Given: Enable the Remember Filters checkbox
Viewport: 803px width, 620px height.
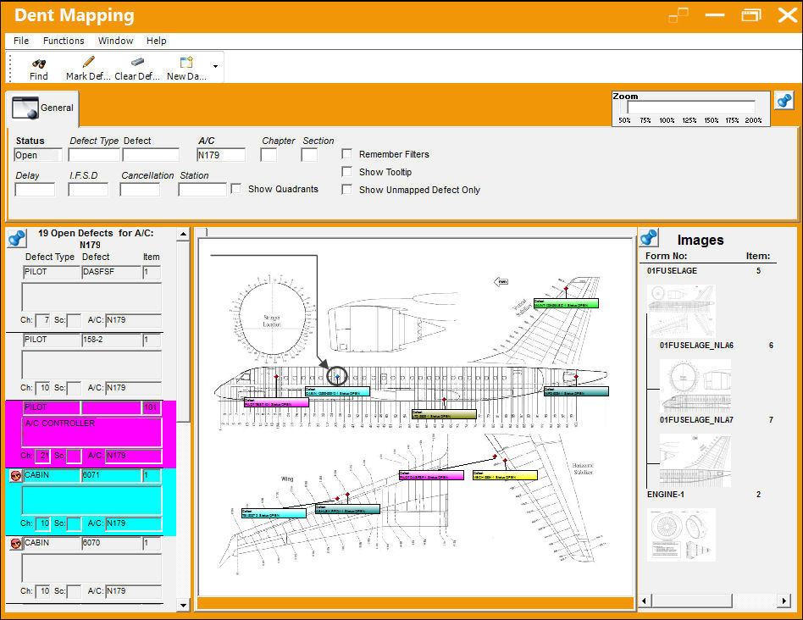Looking at the screenshot, I should tap(347, 154).
